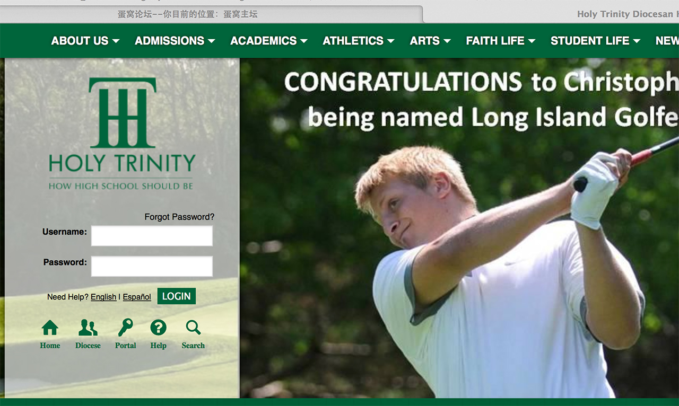The height and width of the screenshot is (406, 679).
Task: Click the Home house icon
Action: [50, 328]
